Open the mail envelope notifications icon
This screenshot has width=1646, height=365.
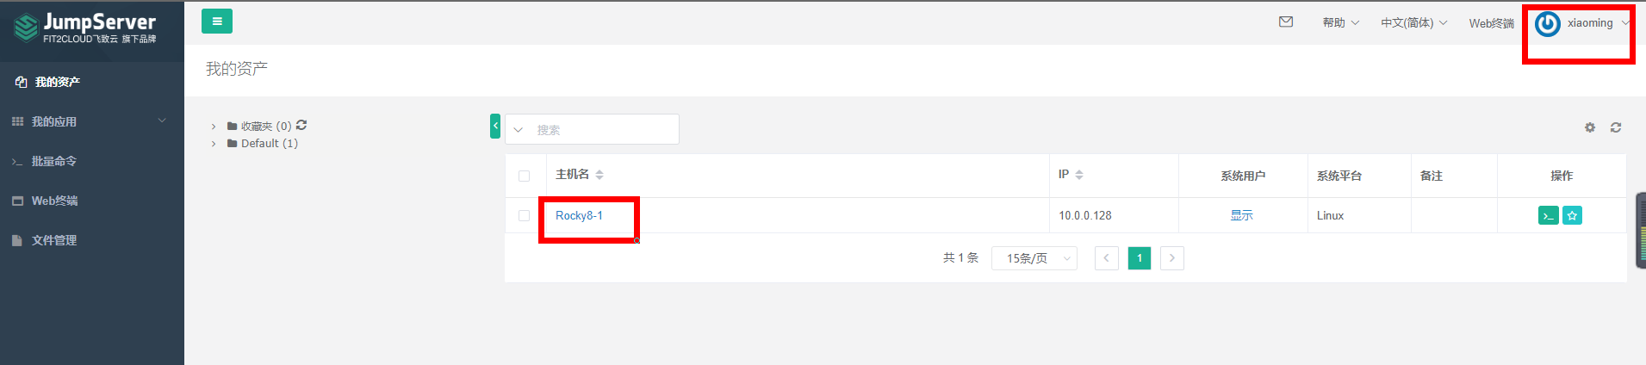coord(1286,22)
